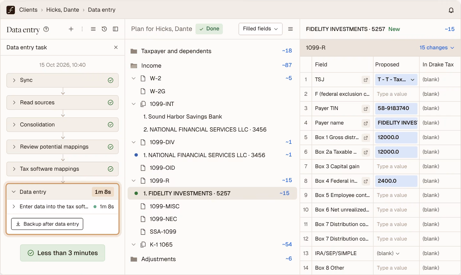Viewport: 461px width, 275px height.
Task: Open the task history clock icon
Action: pyautogui.click(x=104, y=29)
